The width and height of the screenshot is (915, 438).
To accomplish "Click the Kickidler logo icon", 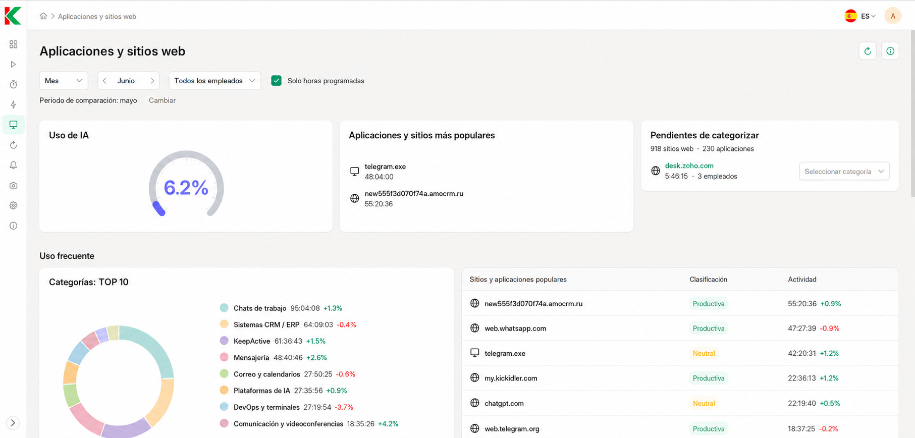I will (13, 16).
